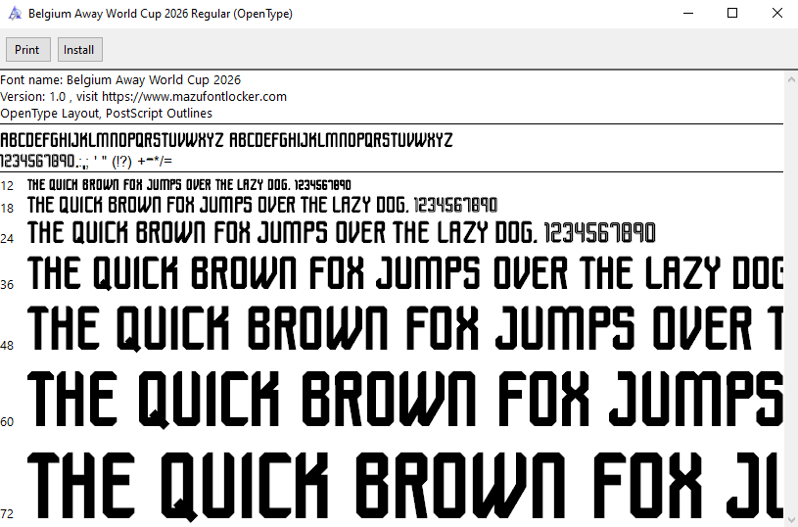Viewport: 798px width, 527px height.
Task: Install the Belgium Away World Cup font
Action: [79, 50]
